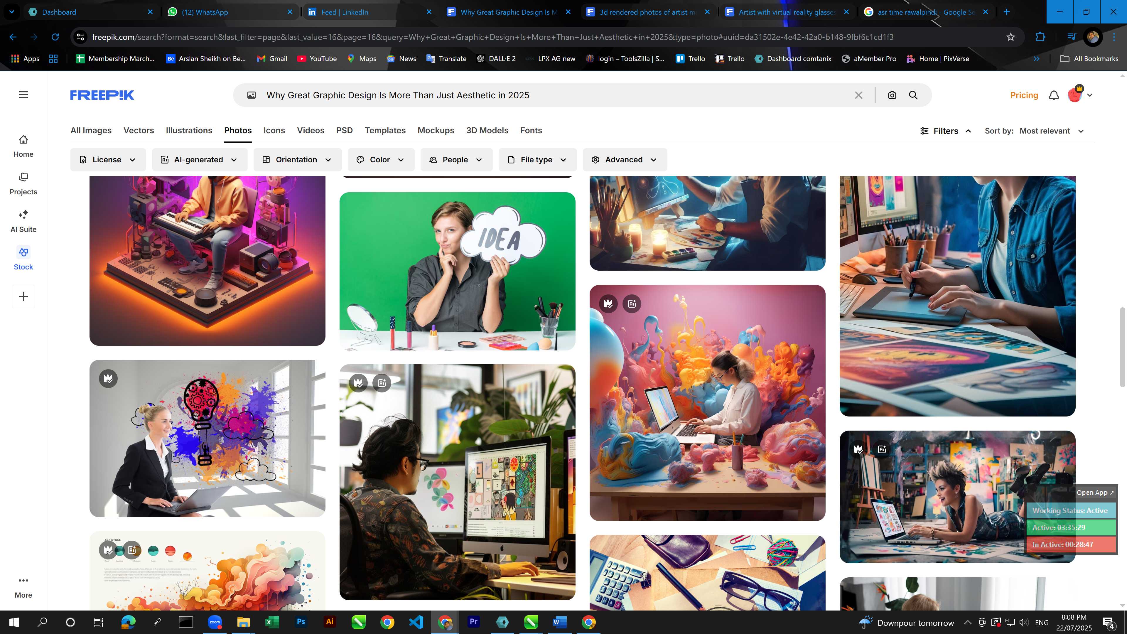Click premium crown badge on businesswoman image

pos(108,378)
